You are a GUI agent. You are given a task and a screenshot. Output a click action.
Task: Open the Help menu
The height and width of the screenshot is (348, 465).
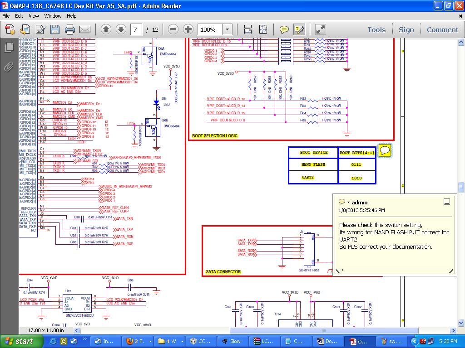click(x=71, y=16)
